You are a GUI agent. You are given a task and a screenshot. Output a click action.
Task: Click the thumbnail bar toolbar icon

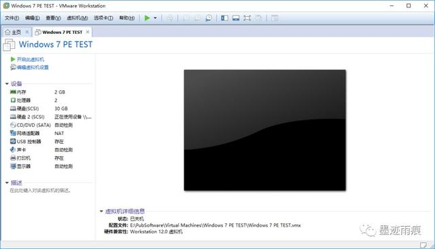pos(236,18)
